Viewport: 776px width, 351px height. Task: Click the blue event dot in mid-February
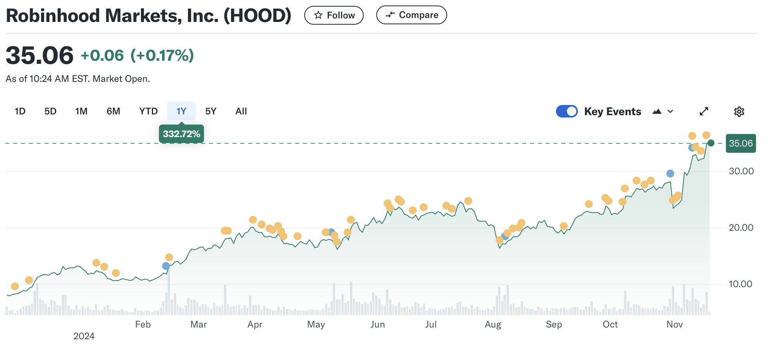pos(166,266)
